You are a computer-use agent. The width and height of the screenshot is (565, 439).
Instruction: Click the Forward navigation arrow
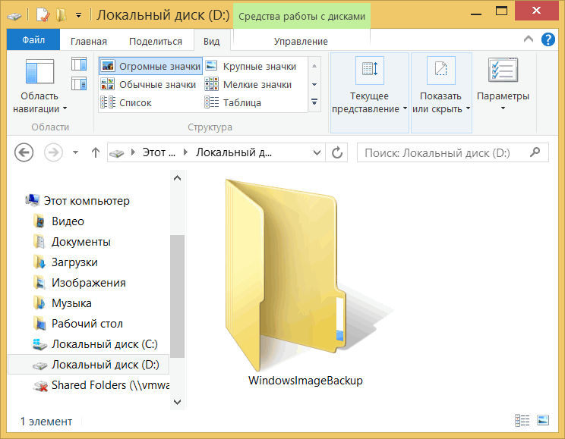click(53, 152)
